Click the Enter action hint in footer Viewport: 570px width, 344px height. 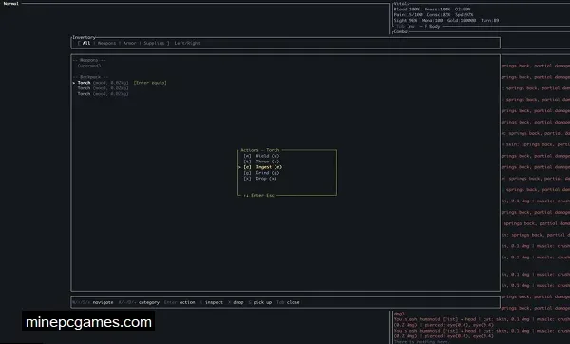(x=180, y=302)
